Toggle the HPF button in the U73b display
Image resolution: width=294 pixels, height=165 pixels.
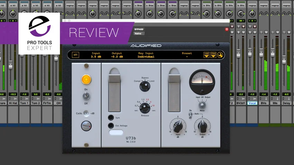(x=75, y=55)
